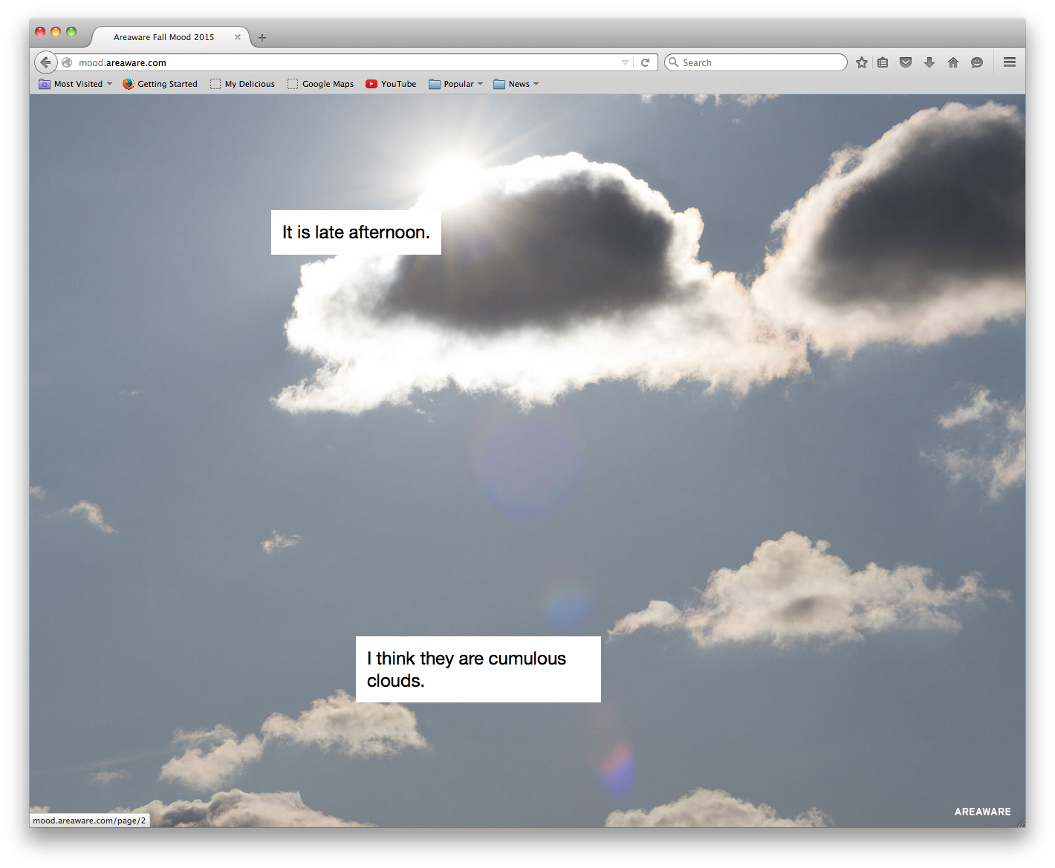Save page to Pocket icon
This screenshot has width=1055, height=868.
[906, 62]
